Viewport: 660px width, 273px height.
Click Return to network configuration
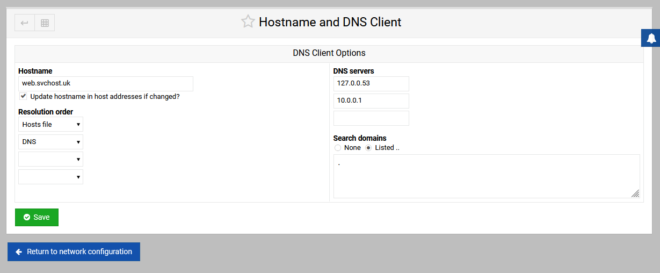click(x=74, y=252)
